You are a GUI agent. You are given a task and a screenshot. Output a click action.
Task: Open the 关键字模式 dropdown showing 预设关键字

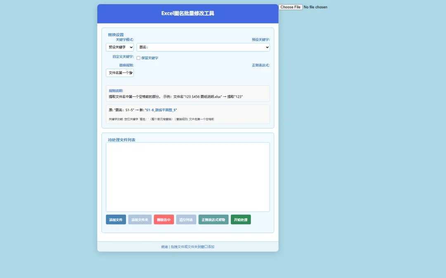(x=120, y=47)
